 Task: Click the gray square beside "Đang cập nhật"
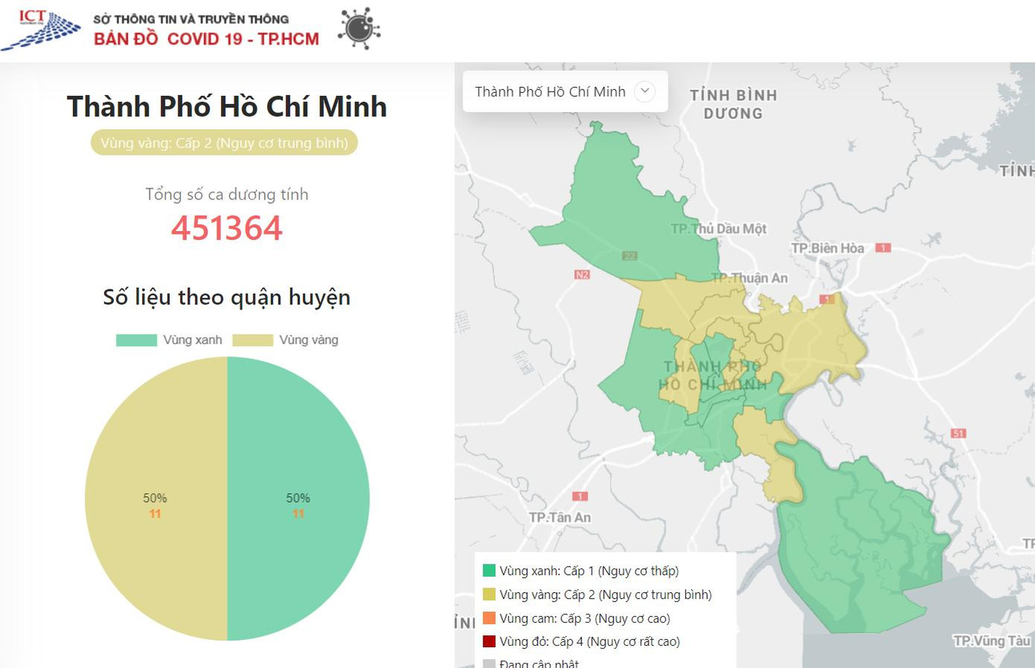tap(489, 662)
